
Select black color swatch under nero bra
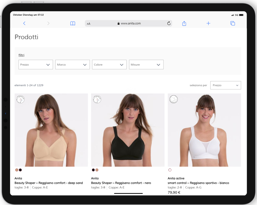pyautogui.click(x=93, y=170)
